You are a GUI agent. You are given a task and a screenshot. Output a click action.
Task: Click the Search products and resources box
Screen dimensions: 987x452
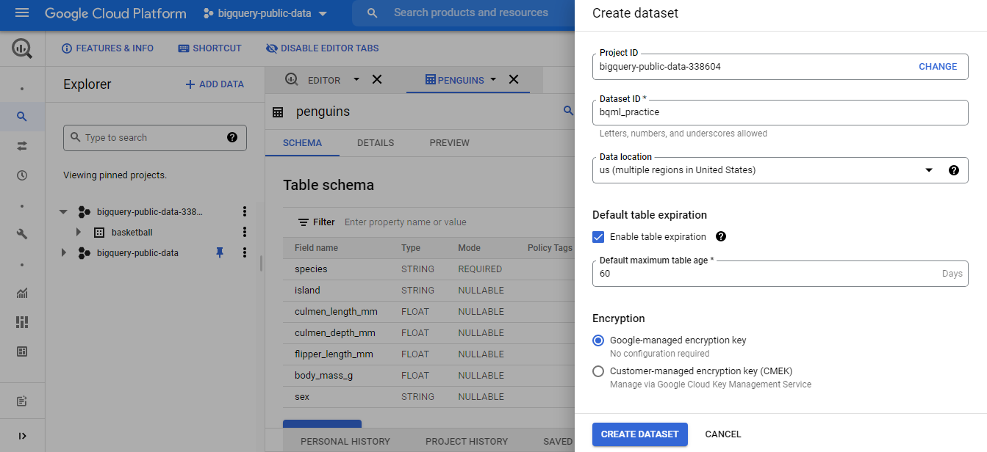click(470, 13)
